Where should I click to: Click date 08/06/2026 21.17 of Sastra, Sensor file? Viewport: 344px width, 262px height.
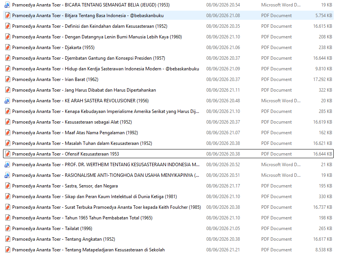pyautogui.click(x=223, y=186)
